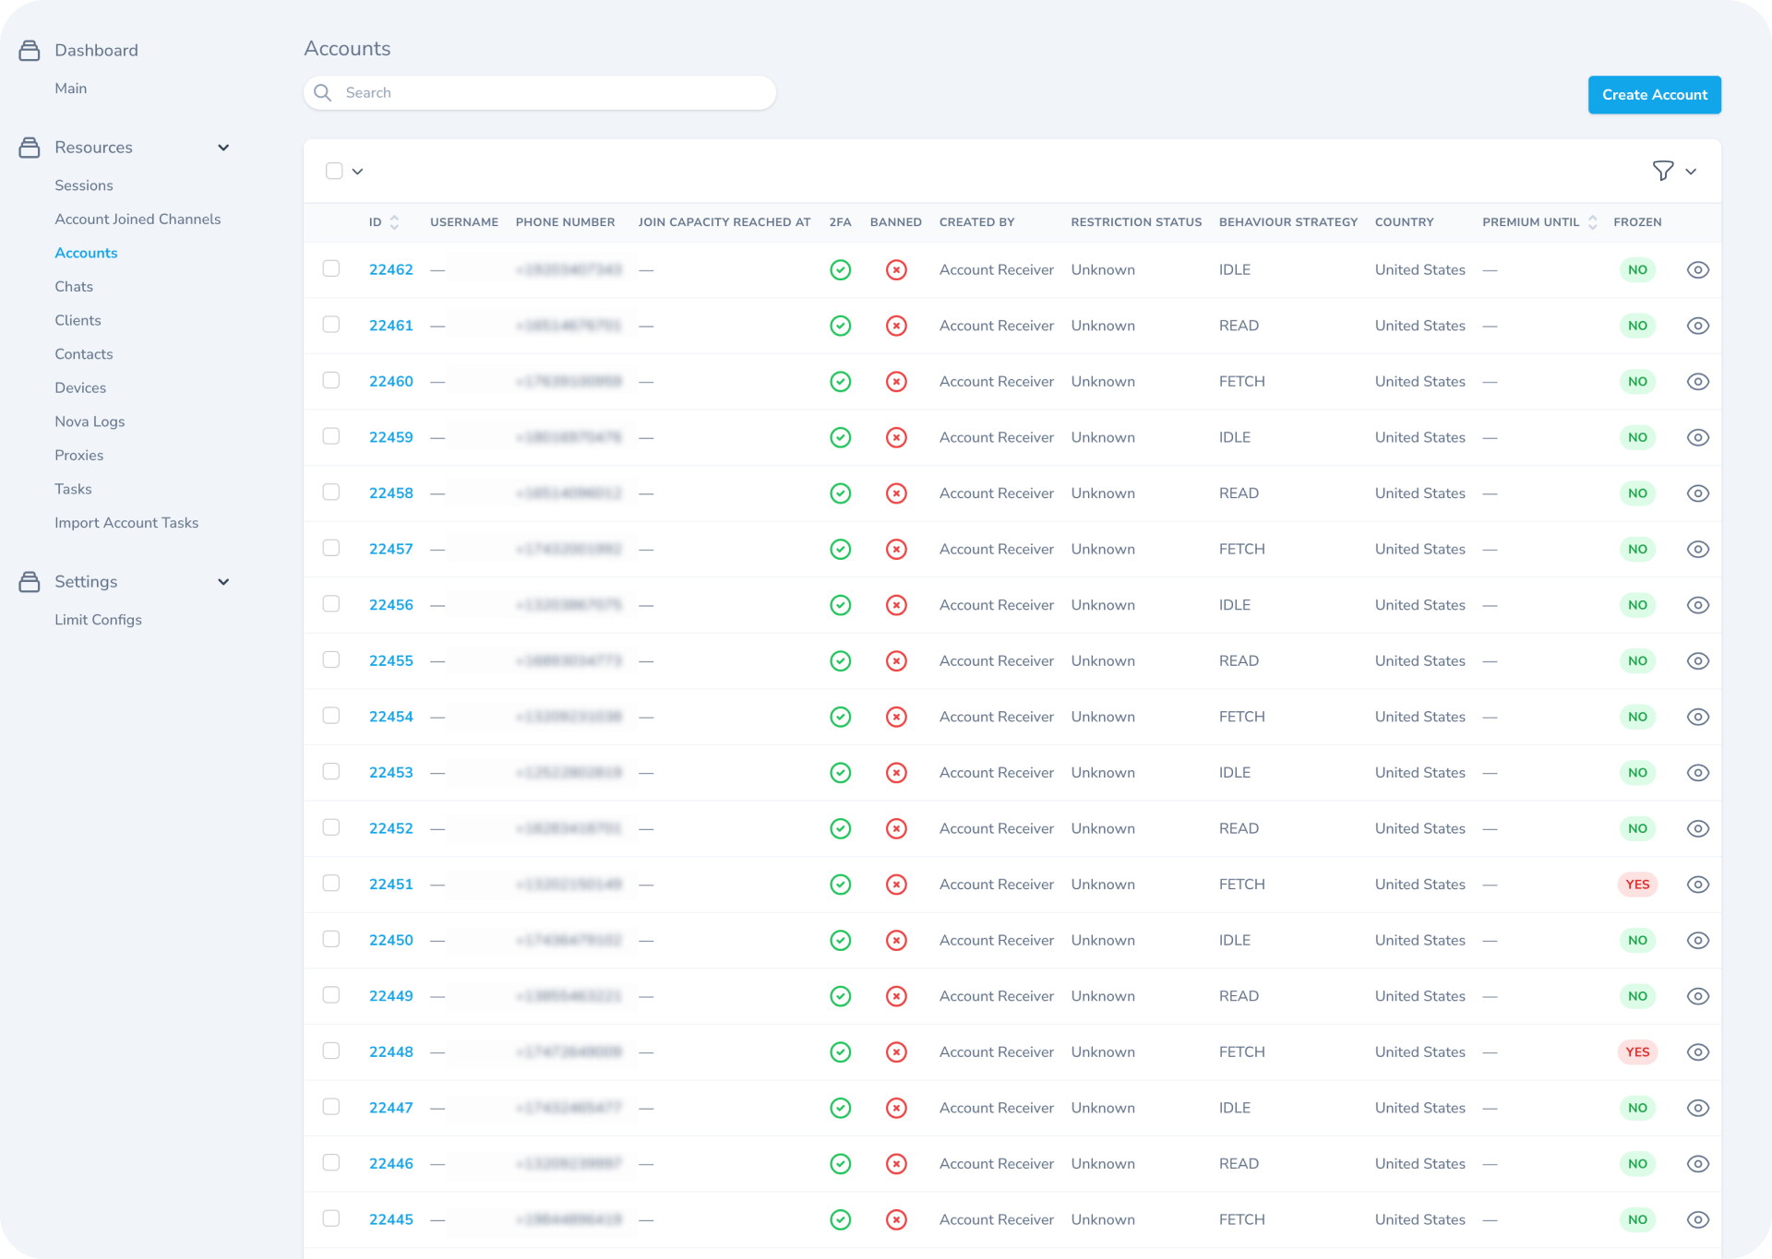Click 2FA green check for 22454
Image resolution: width=1772 pixels, height=1259 pixels.
coord(841,717)
